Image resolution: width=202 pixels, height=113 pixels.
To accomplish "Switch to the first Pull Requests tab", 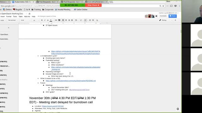I will [x=47, y=2].
